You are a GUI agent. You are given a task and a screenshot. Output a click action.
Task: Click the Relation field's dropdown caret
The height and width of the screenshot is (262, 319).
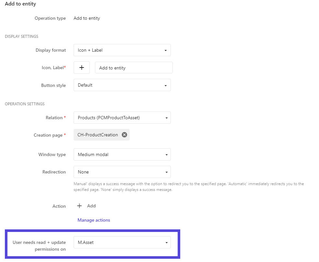[167, 118]
